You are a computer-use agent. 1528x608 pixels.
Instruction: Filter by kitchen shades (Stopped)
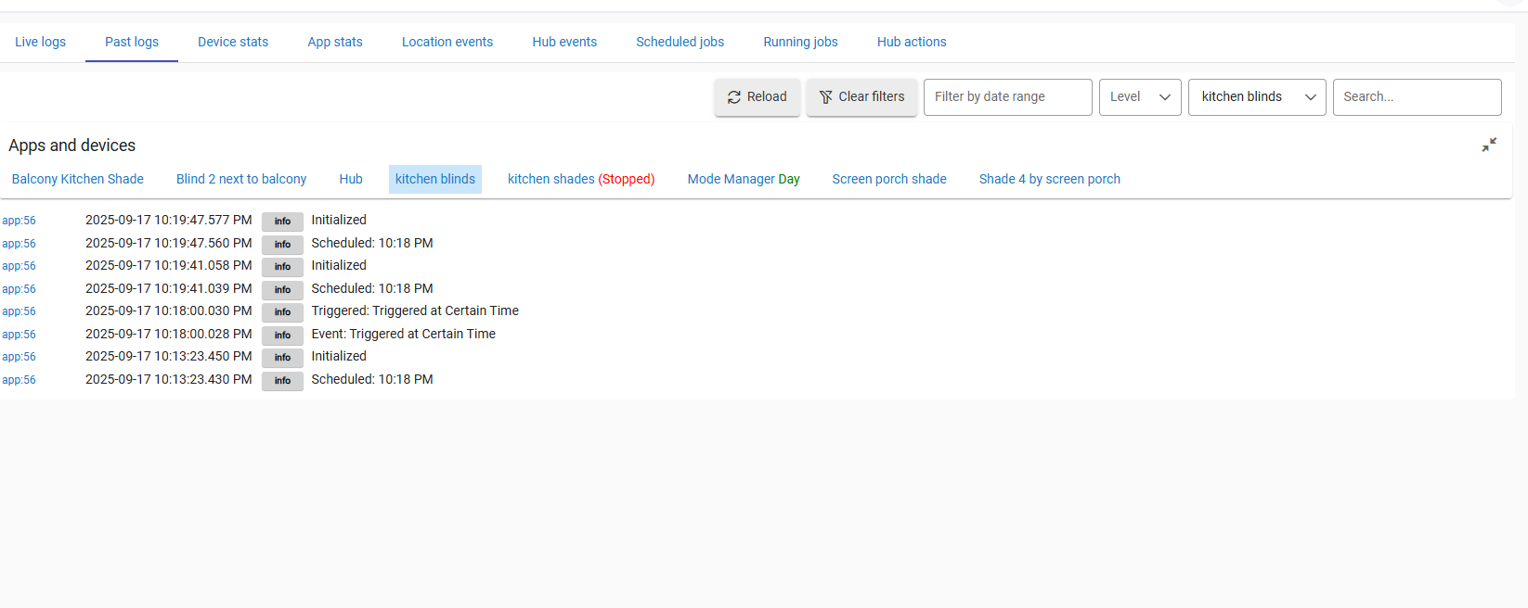580,179
